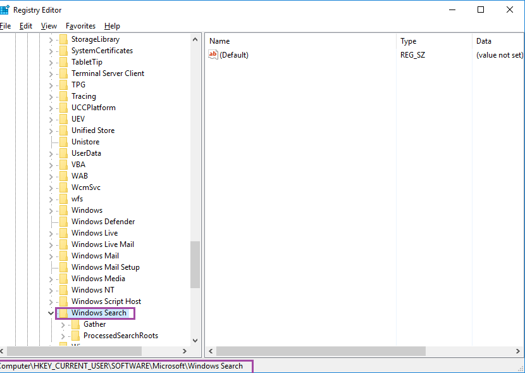Open the Edit menu
Image resolution: width=525 pixels, height=373 pixels.
[x=26, y=26]
